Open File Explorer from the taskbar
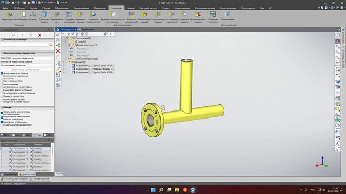This screenshot has height=194, width=346. tap(177, 190)
